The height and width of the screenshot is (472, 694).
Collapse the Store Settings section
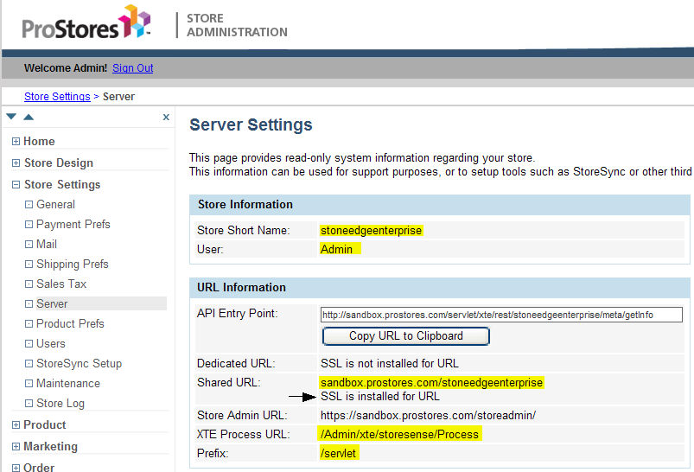(x=16, y=185)
